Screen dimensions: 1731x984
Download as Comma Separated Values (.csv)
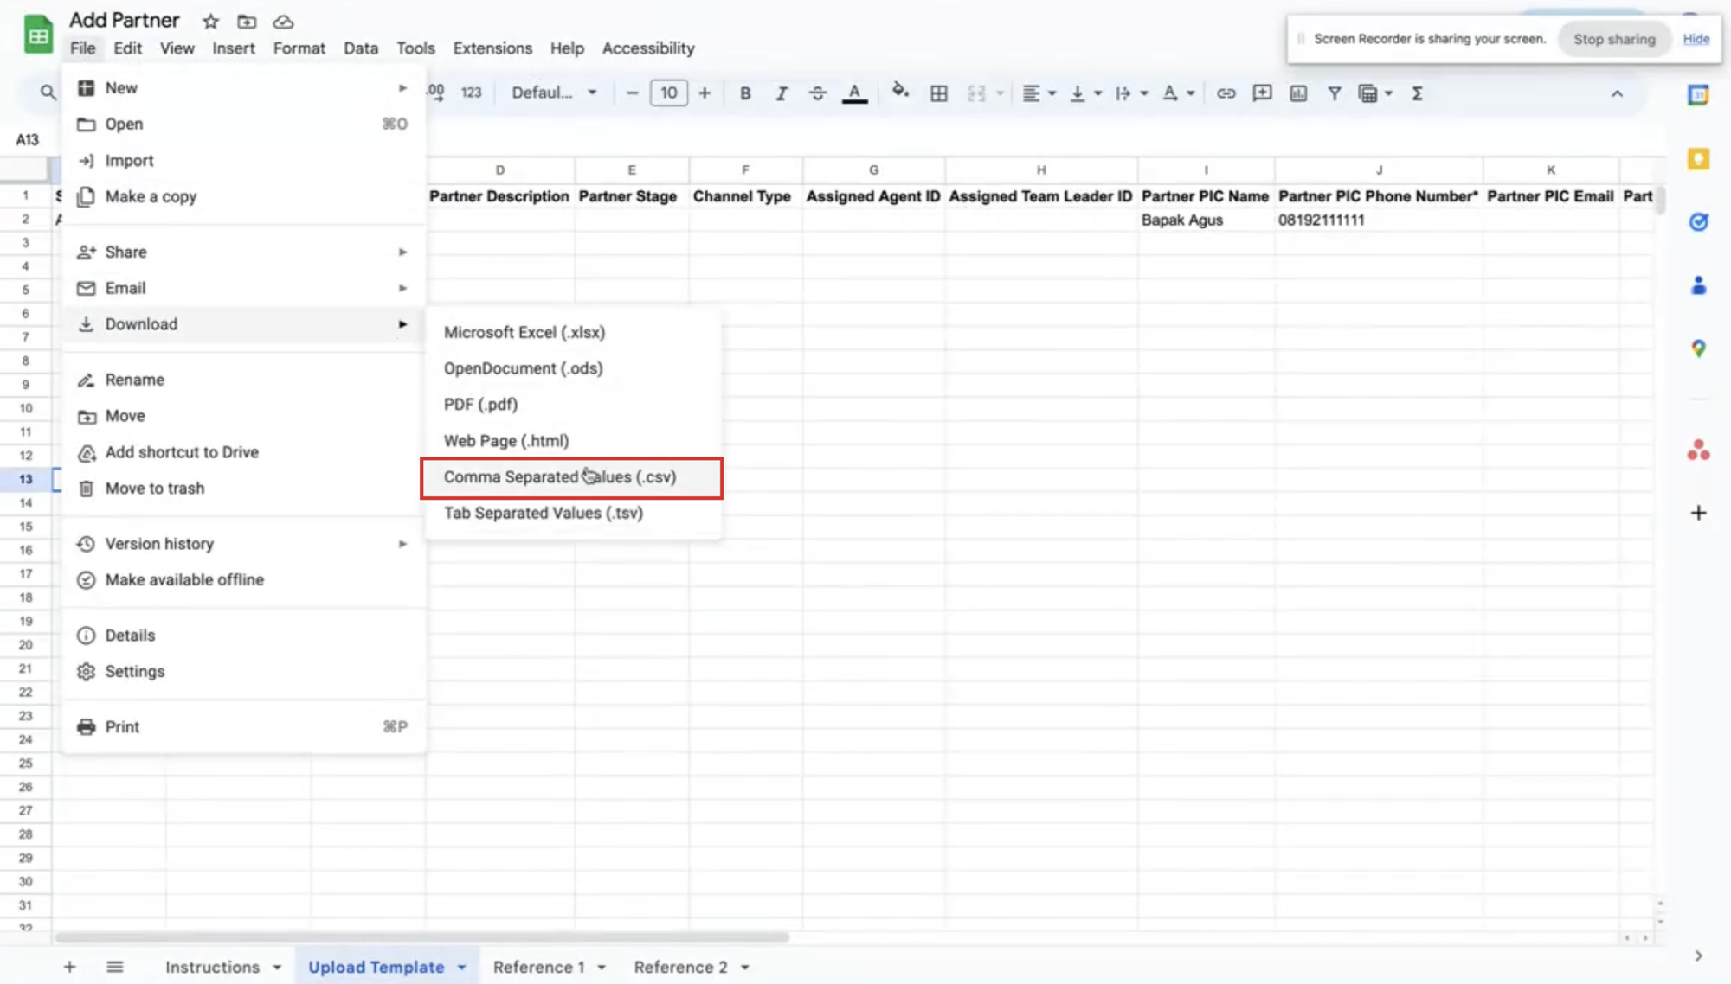click(571, 477)
